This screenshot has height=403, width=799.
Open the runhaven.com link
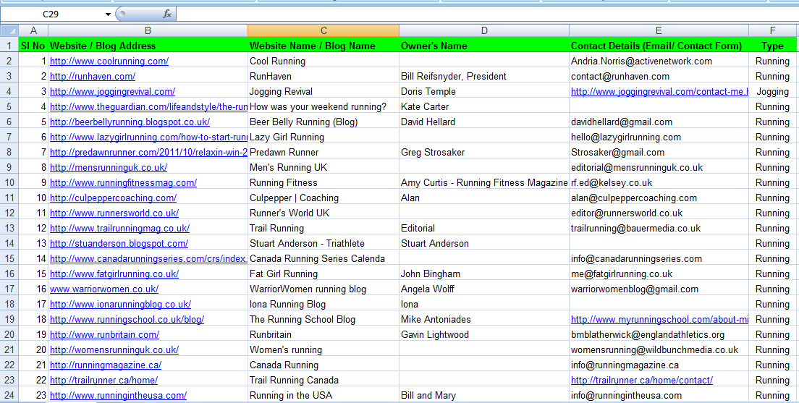[93, 77]
